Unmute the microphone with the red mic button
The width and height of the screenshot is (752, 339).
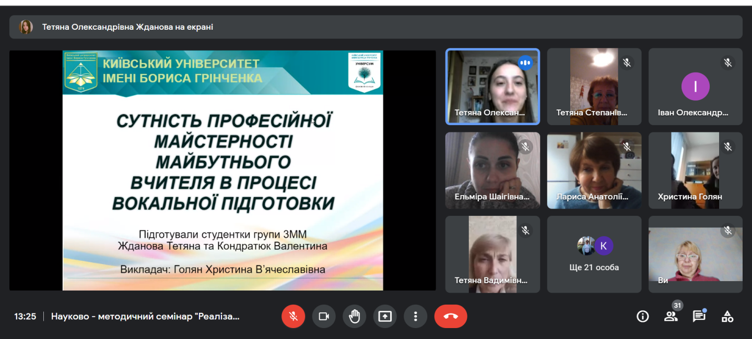293,316
